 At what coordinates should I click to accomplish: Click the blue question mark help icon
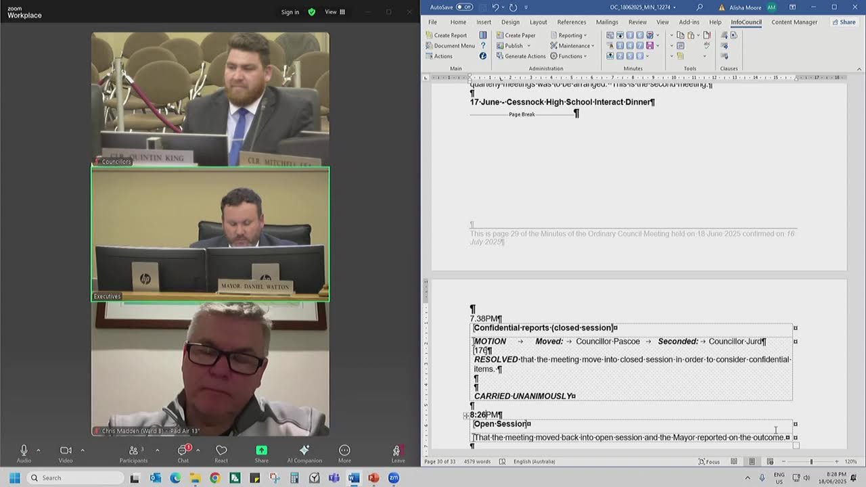click(x=482, y=45)
